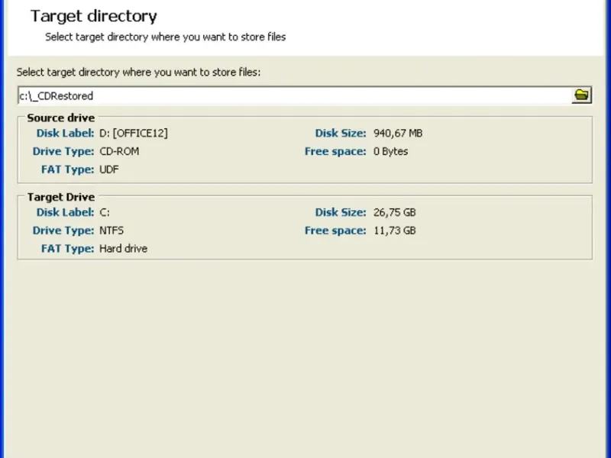The image size is (611, 458).
Task: Click the Source drive 'Disk Label:' caption
Action: (x=65, y=134)
